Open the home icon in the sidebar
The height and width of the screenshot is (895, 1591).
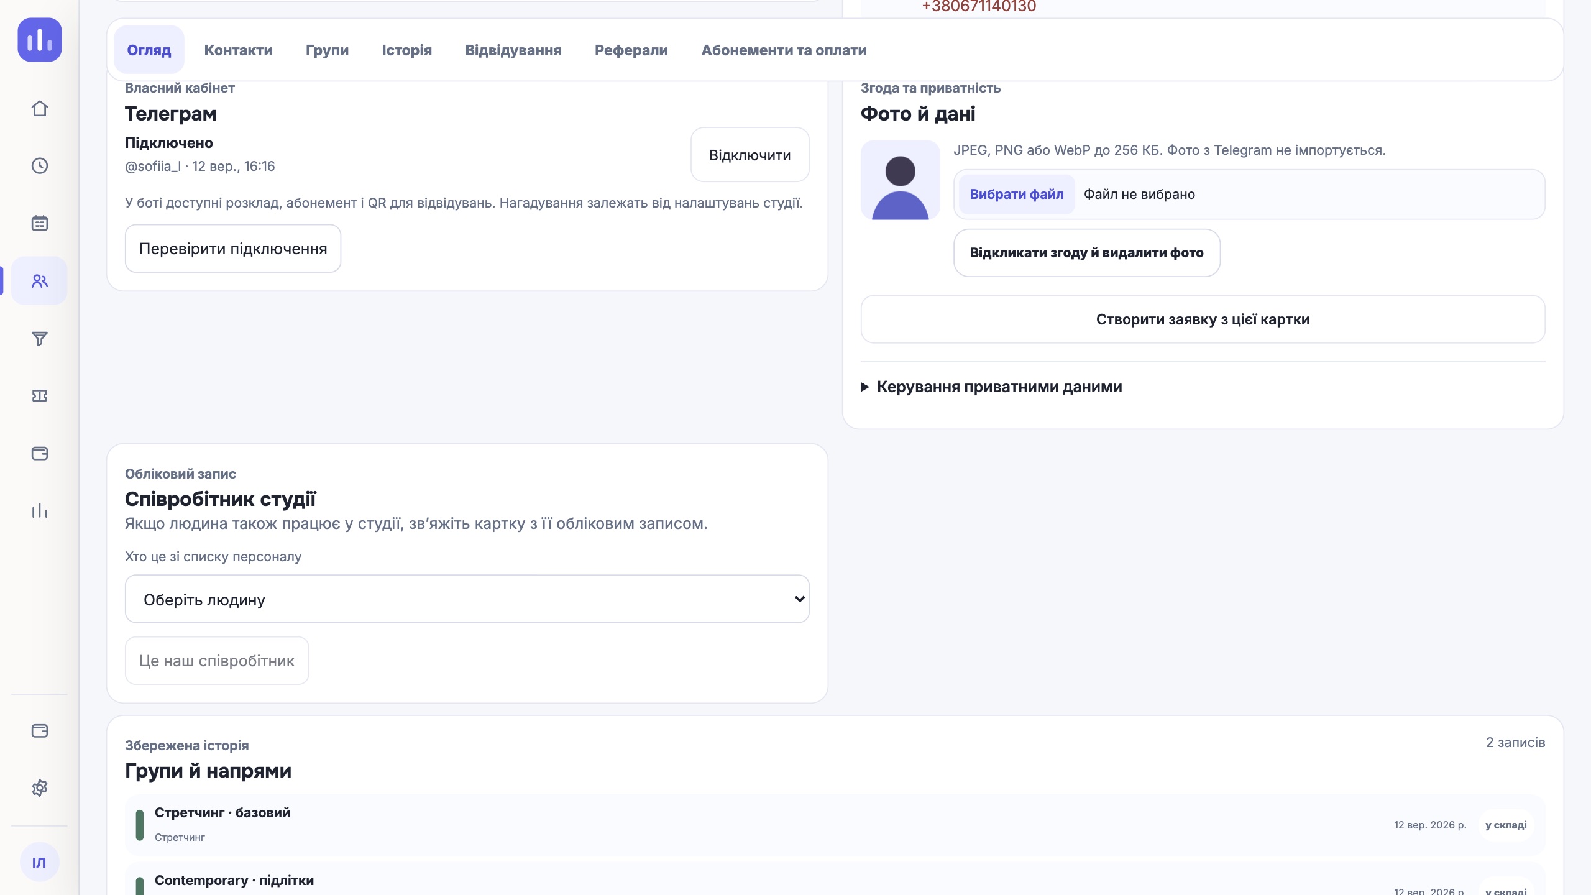pos(40,108)
